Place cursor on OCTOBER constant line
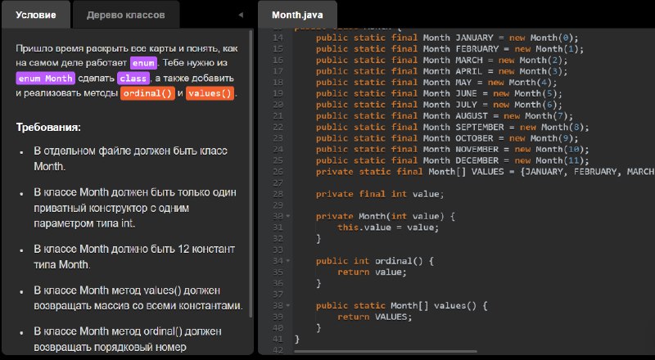This screenshot has width=655, height=360. pos(447,138)
